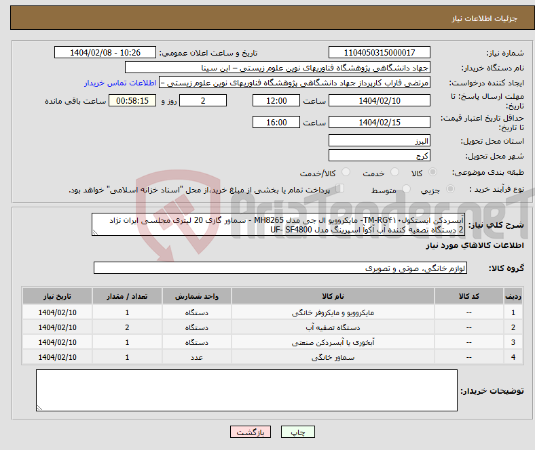Click the شماره نیاز number field
The width and height of the screenshot is (535, 450).
(379, 53)
